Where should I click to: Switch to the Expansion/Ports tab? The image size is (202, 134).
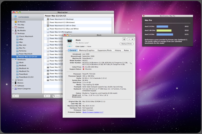coord(105,50)
